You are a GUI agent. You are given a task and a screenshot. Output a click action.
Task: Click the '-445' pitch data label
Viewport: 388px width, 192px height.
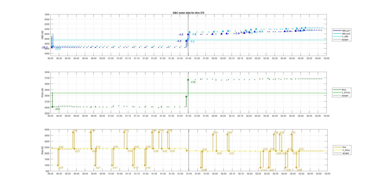(x=57, y=109)
